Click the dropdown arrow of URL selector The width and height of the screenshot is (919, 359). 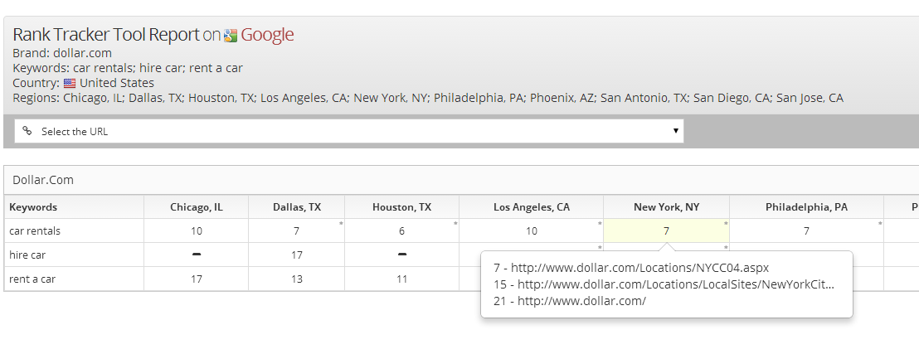676,131
